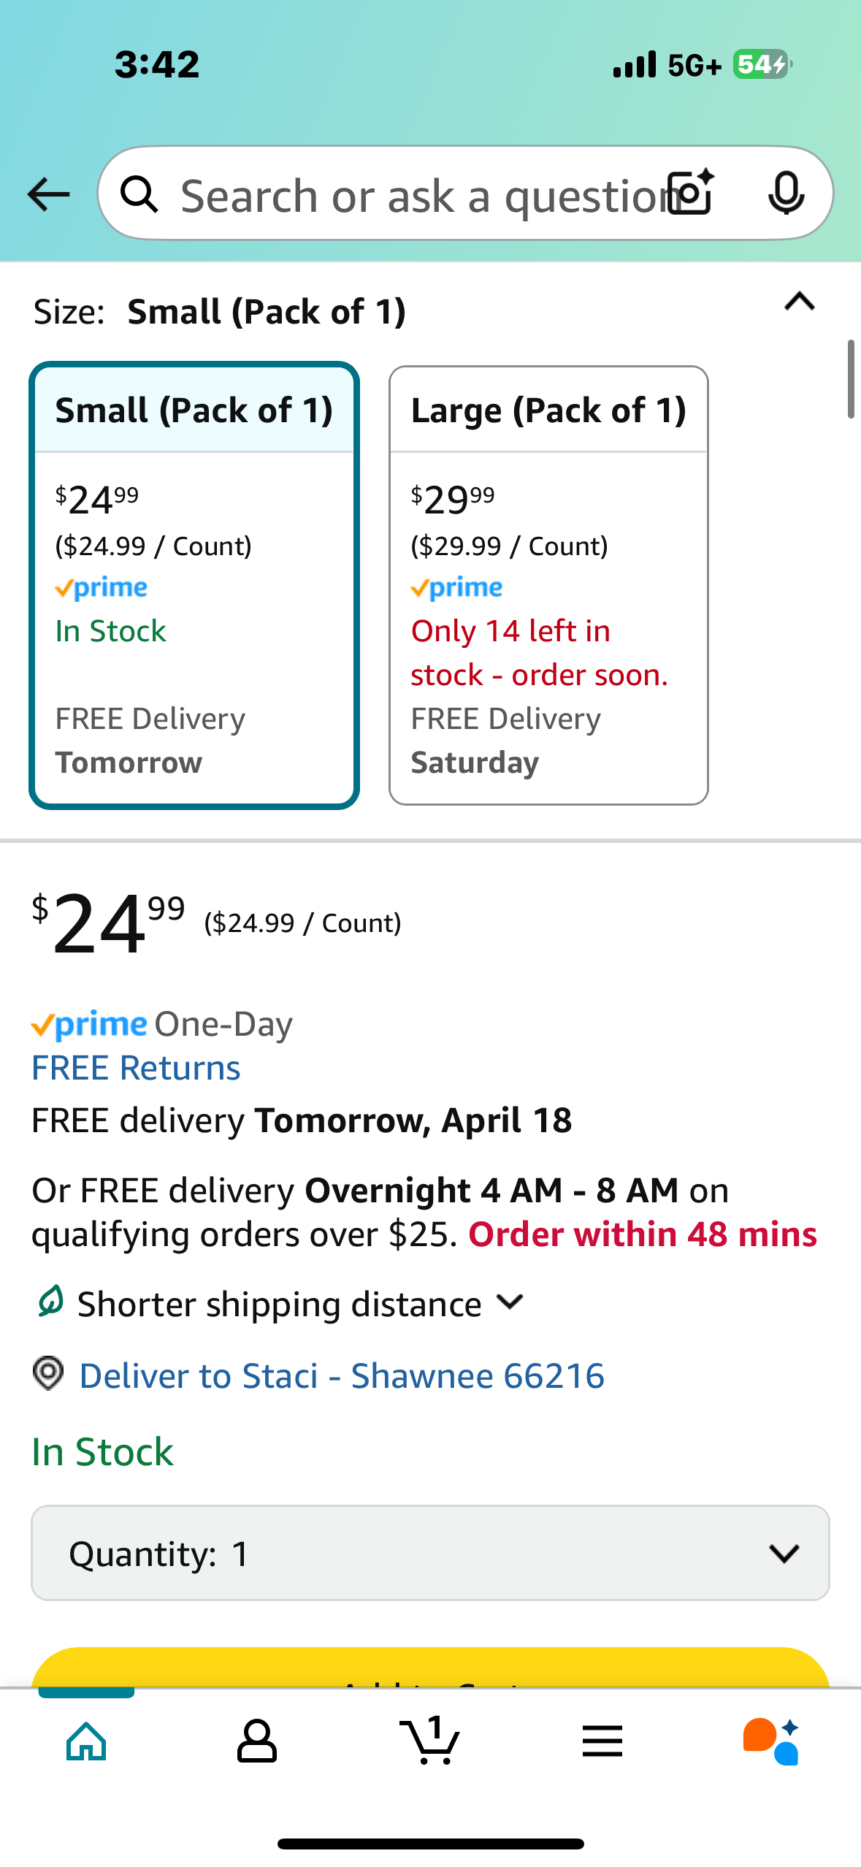Screen dimensions: 861x1867
Task: Collapse the Size options section
Action: [x=799, y=302]
